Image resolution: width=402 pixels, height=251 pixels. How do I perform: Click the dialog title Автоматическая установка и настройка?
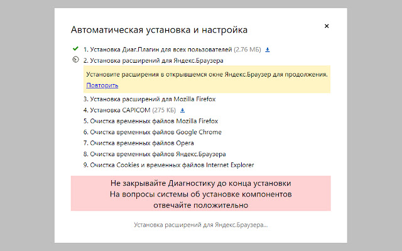(x=159, y=29)
